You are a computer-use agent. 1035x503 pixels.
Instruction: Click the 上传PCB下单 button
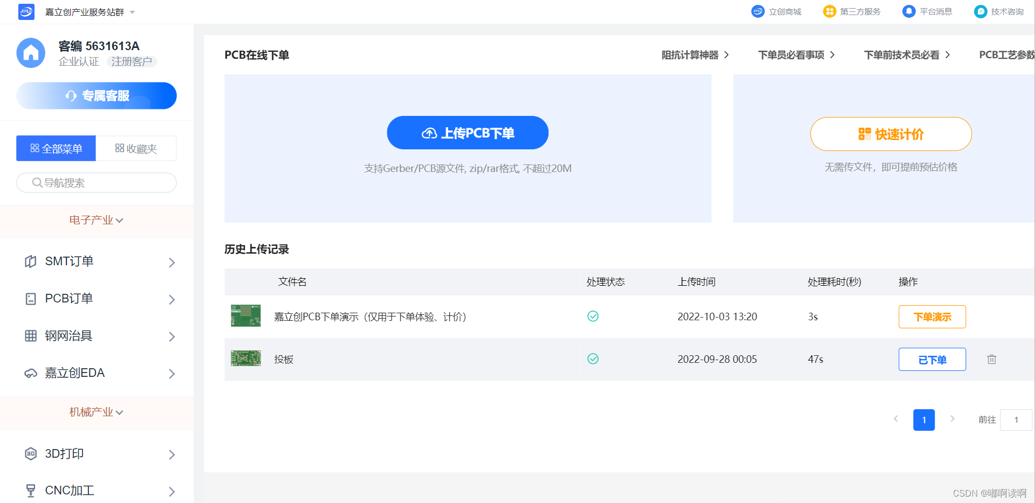[x=468, y=133]
